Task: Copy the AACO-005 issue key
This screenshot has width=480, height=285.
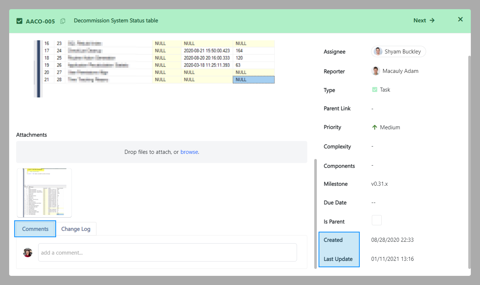Action: tap(63, 21)
